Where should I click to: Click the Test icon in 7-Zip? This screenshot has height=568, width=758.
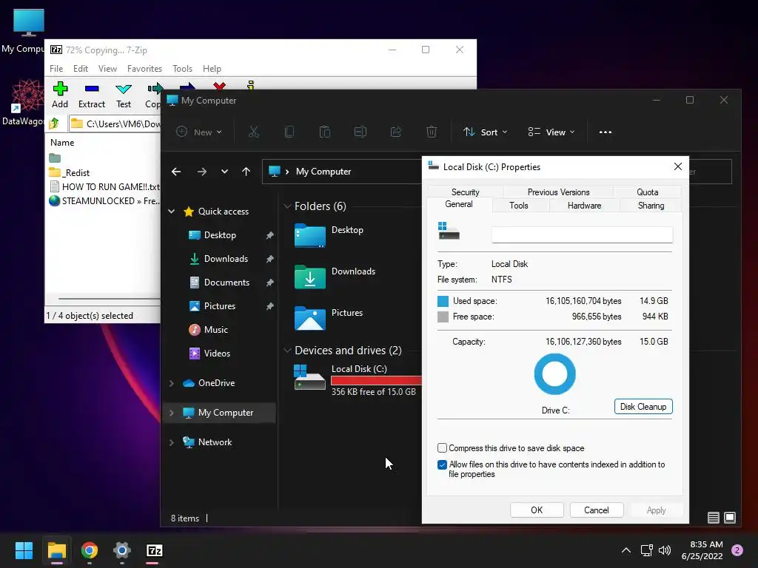(x=124, y=89)
